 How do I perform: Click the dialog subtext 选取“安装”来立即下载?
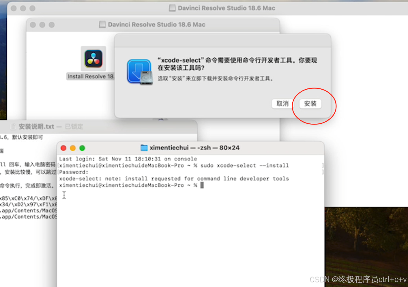215,79
